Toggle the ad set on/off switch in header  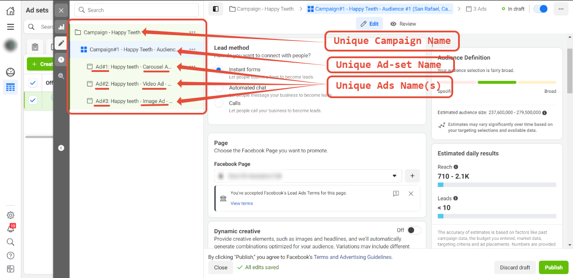(541, 9)
